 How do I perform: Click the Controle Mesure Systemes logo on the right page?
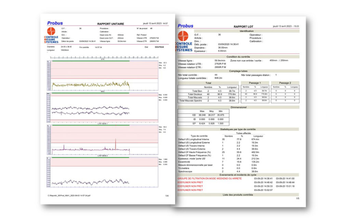click(183, 42)
